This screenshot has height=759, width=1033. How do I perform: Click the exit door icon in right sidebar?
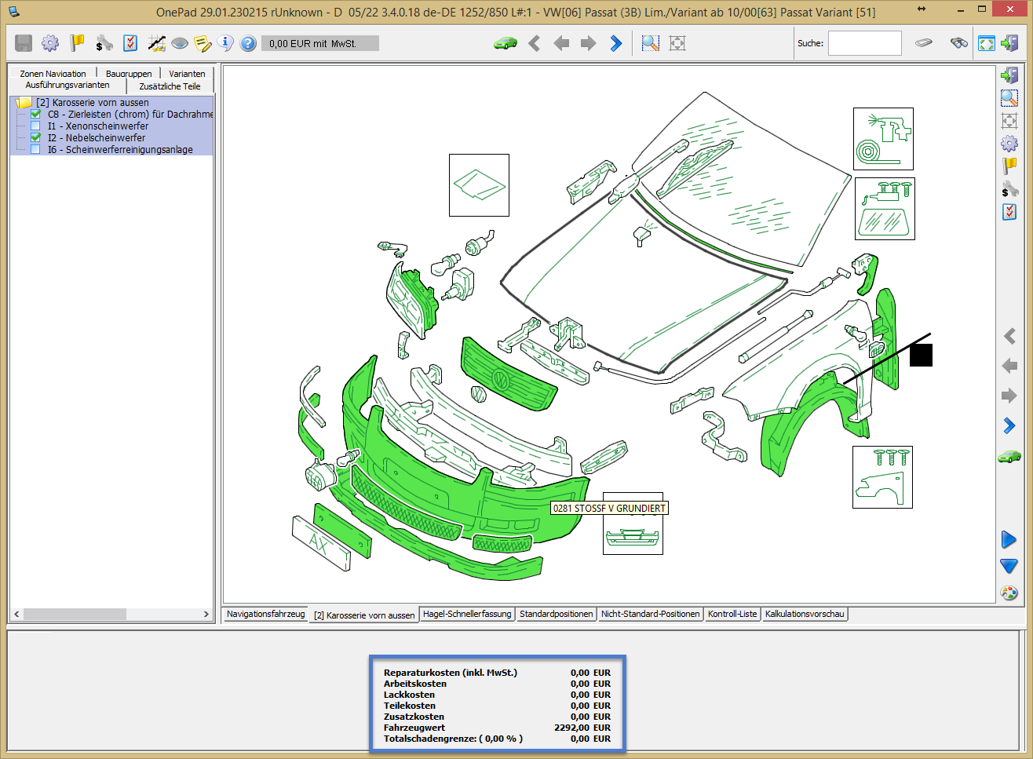(1009, 75)
